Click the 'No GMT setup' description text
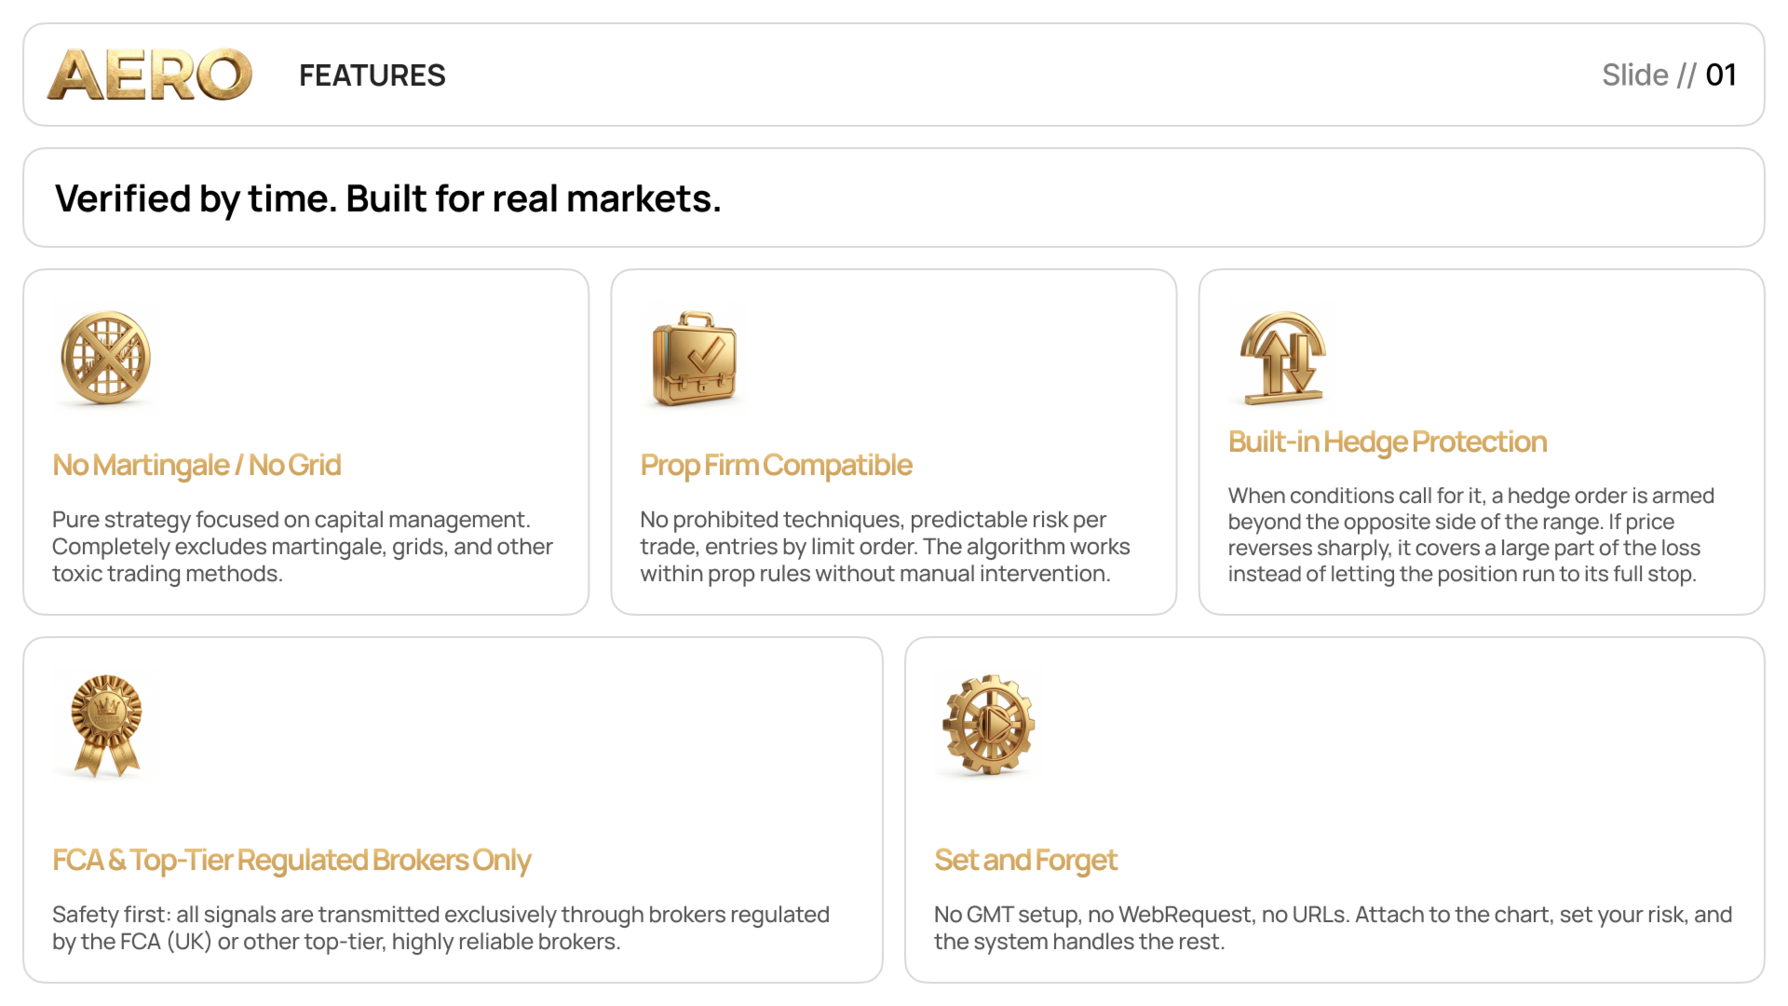Viewport: 1788px width, 1006px height. [x=1333, y=928]
